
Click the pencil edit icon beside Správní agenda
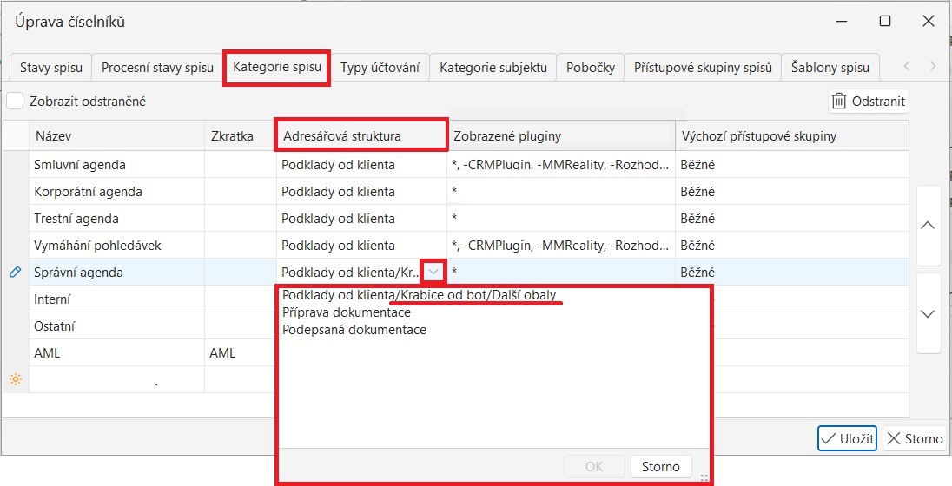(15, 273)
